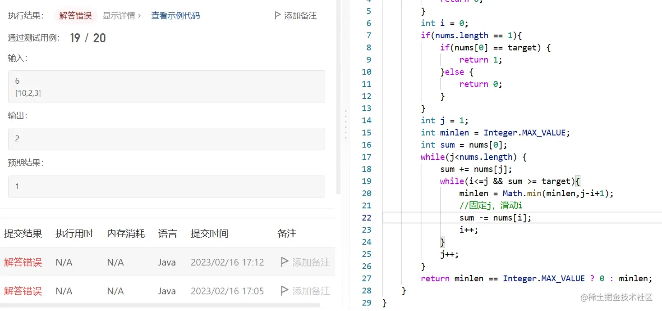Click the output box showing 2
Screen dimensions: 662x311
click(166, 139)
